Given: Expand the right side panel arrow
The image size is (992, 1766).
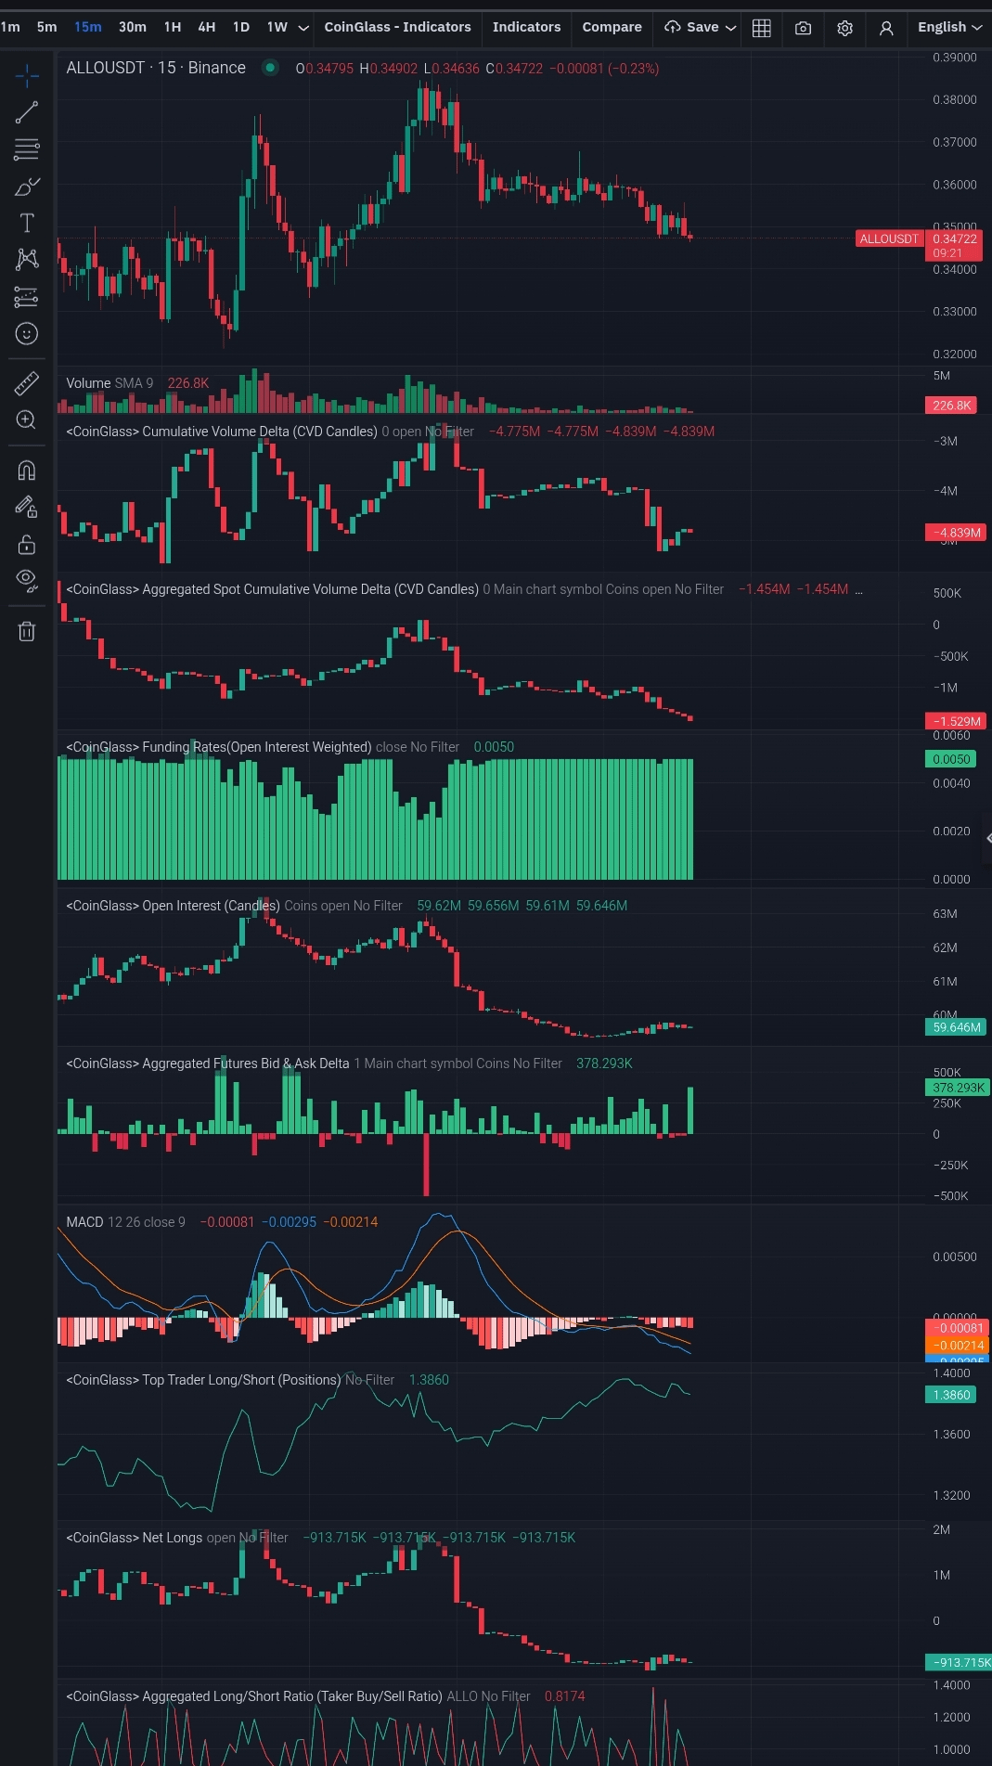Looking at the screenshot, I should (x=987, y=838).
